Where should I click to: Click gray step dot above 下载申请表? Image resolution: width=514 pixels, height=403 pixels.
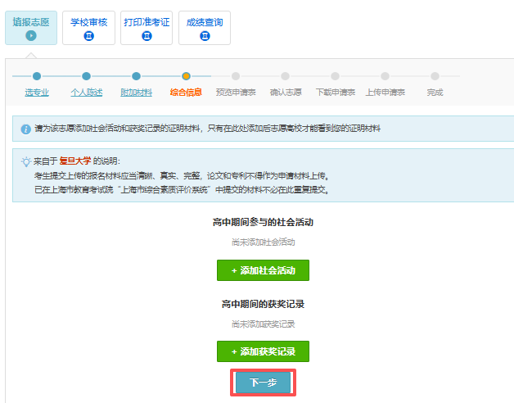335,76
